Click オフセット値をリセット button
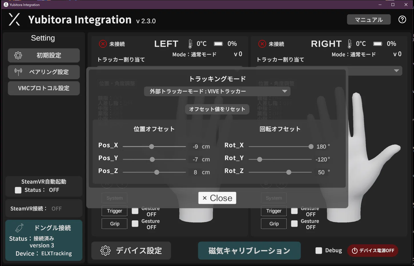The height and width of the screenshot is (266, 414). click(x=217, y=109)
